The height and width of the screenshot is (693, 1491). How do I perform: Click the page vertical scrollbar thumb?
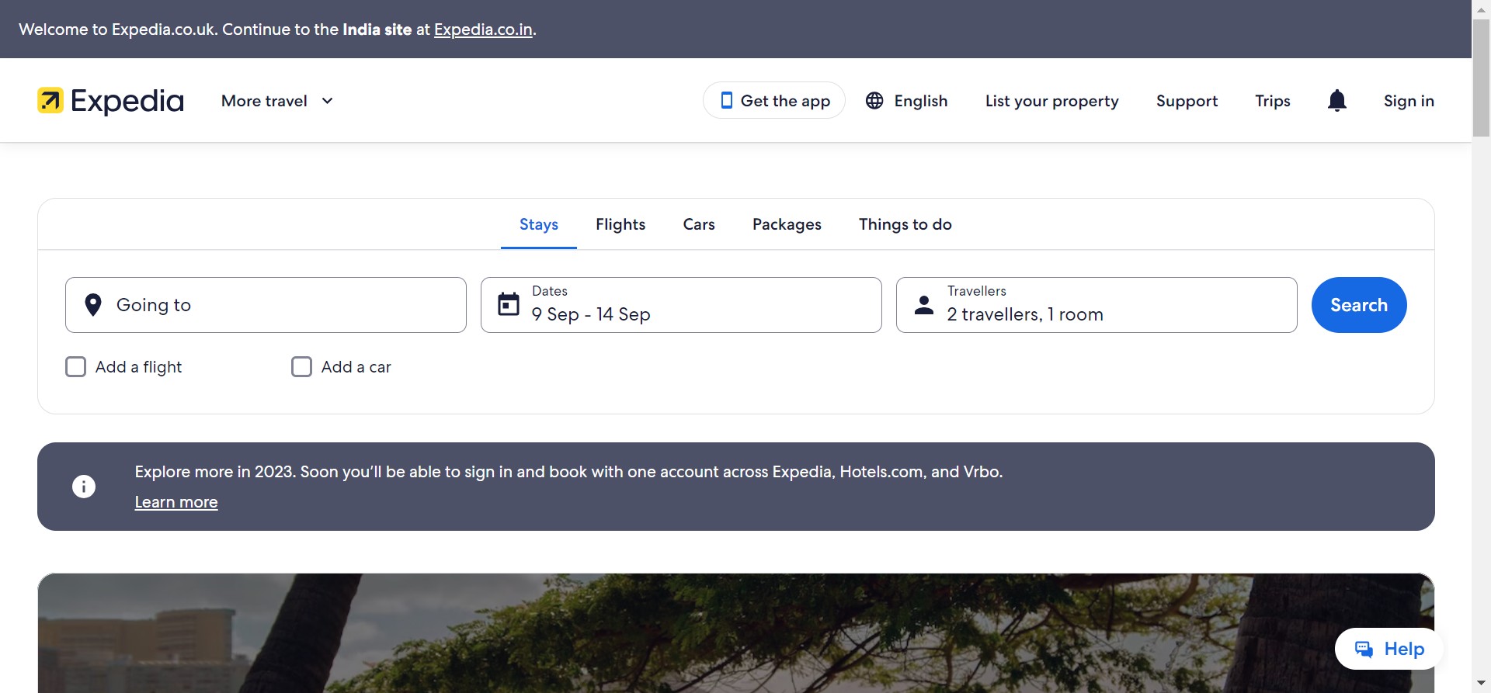tap(1481, 78)
